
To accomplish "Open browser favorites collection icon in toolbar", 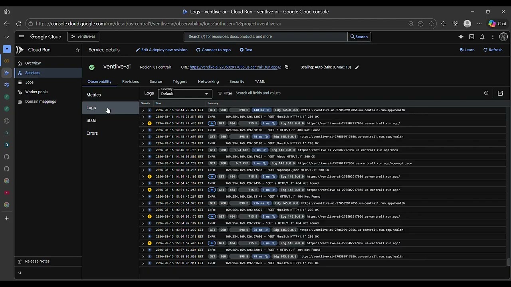I will pos(444,24).
